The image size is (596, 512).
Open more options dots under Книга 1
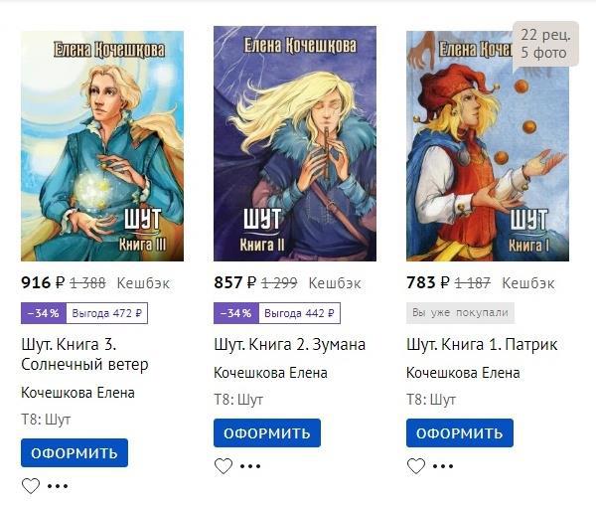pyautogui.click(x=443, y=466)
